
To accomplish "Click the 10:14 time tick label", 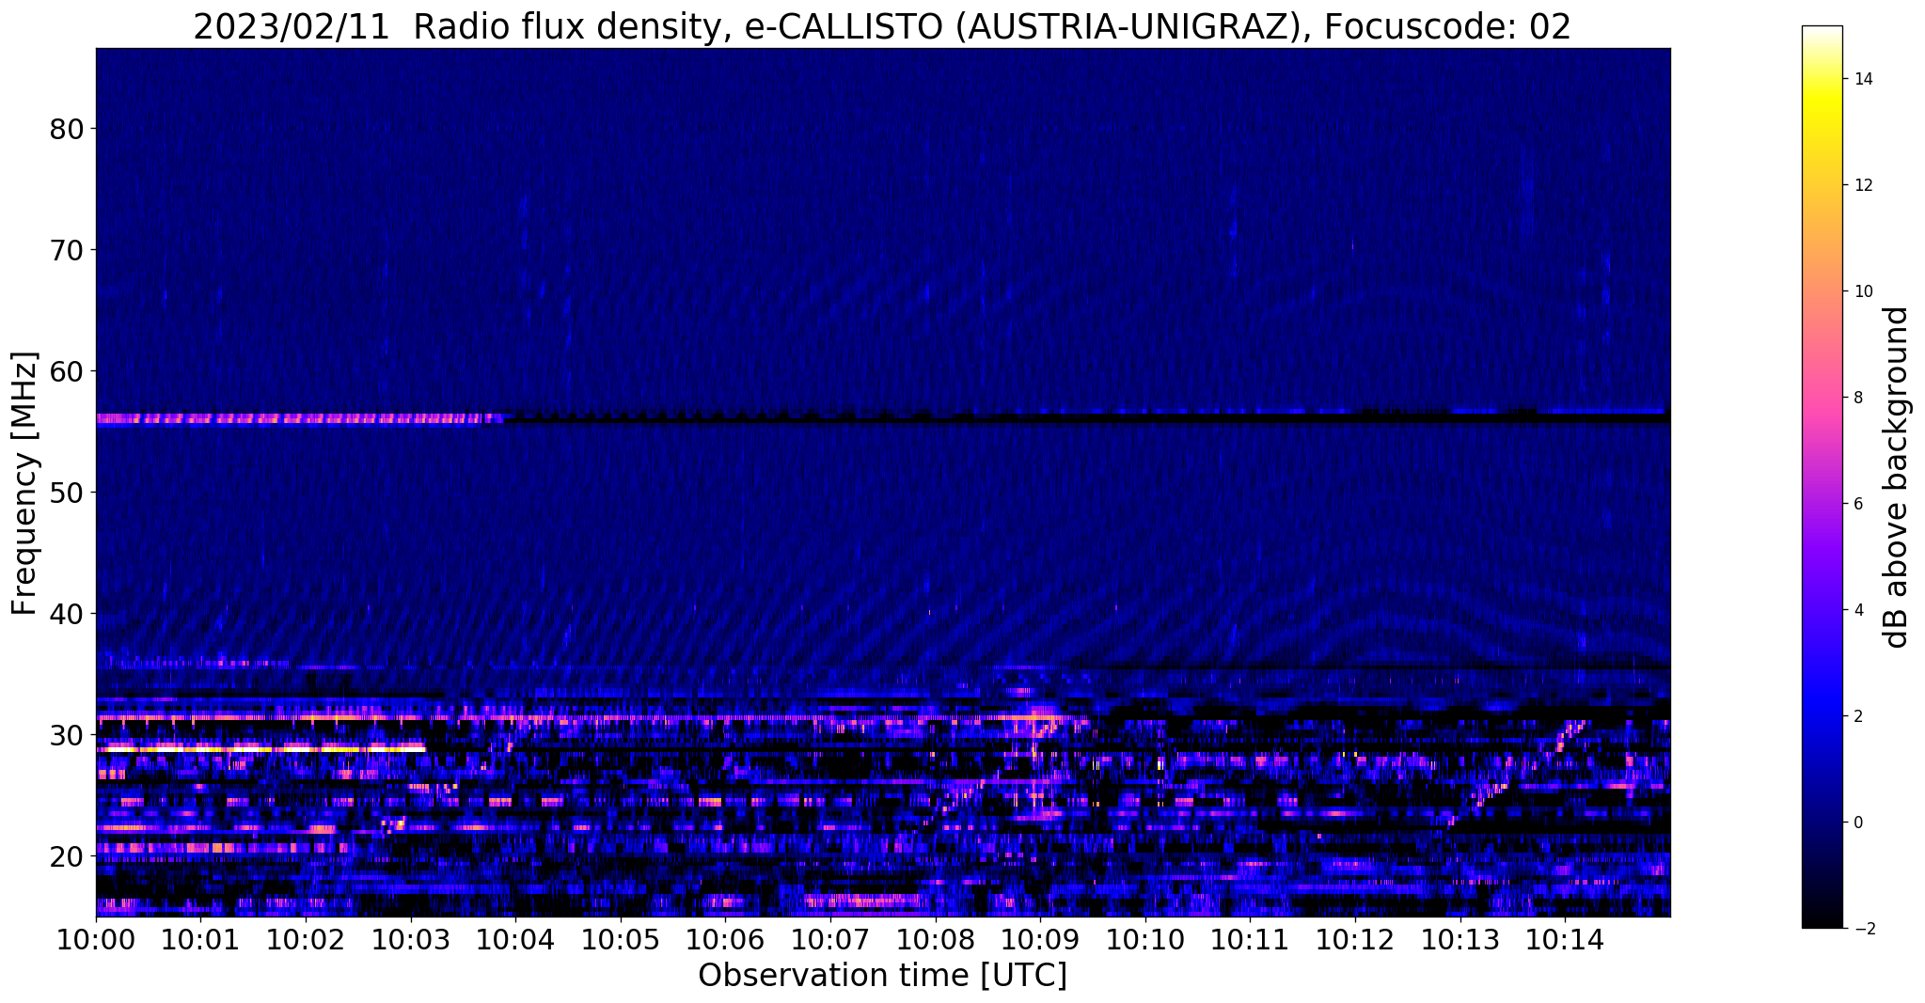I will [1565, 940].
